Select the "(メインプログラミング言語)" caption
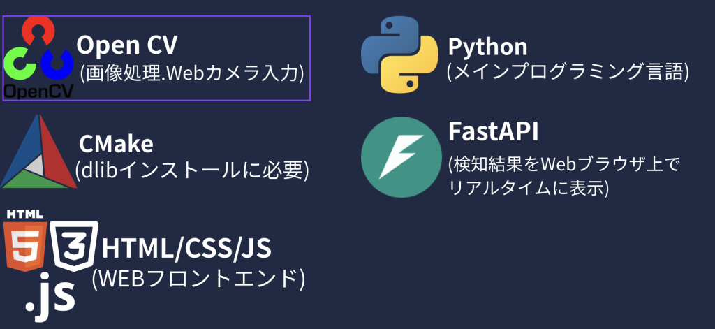This screenshot has height=329, width=715. click(567, 71)
